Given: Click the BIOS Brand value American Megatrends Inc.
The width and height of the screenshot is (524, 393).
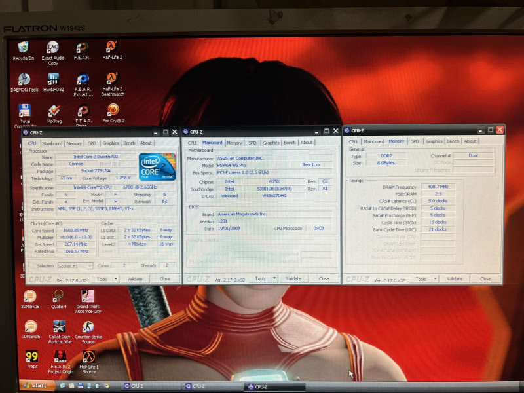Looking at the screenshot, I should (274, 214).
